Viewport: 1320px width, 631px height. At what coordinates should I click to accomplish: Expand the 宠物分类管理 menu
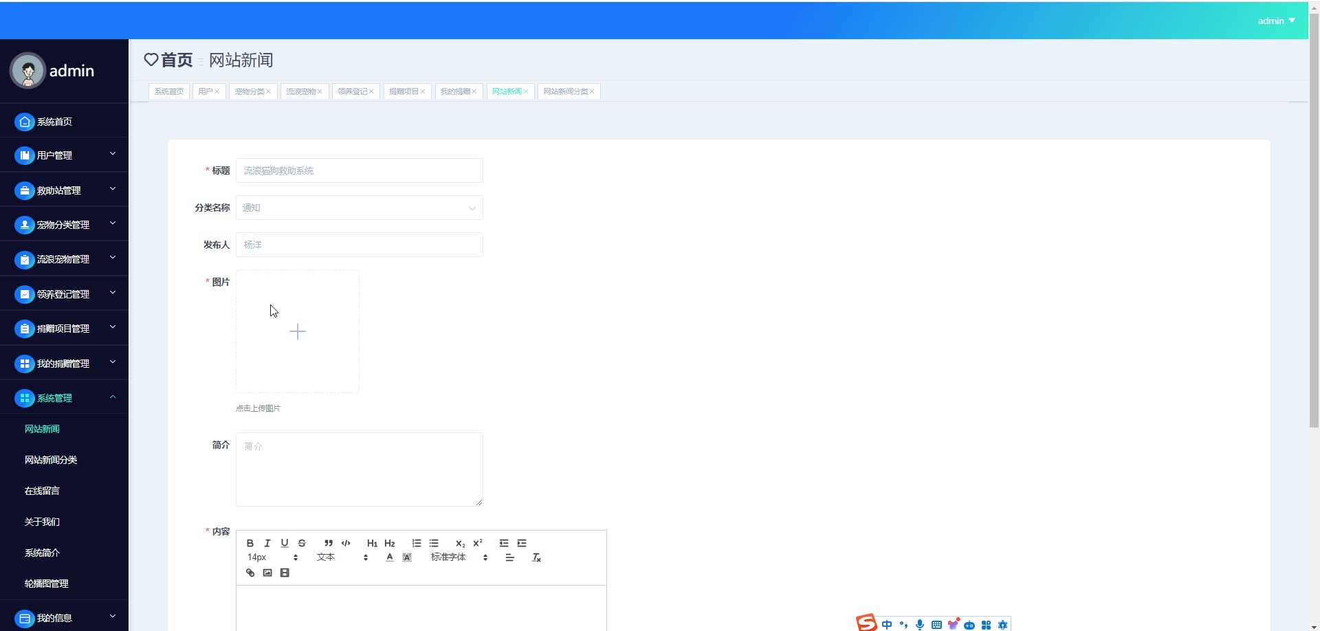64,225
